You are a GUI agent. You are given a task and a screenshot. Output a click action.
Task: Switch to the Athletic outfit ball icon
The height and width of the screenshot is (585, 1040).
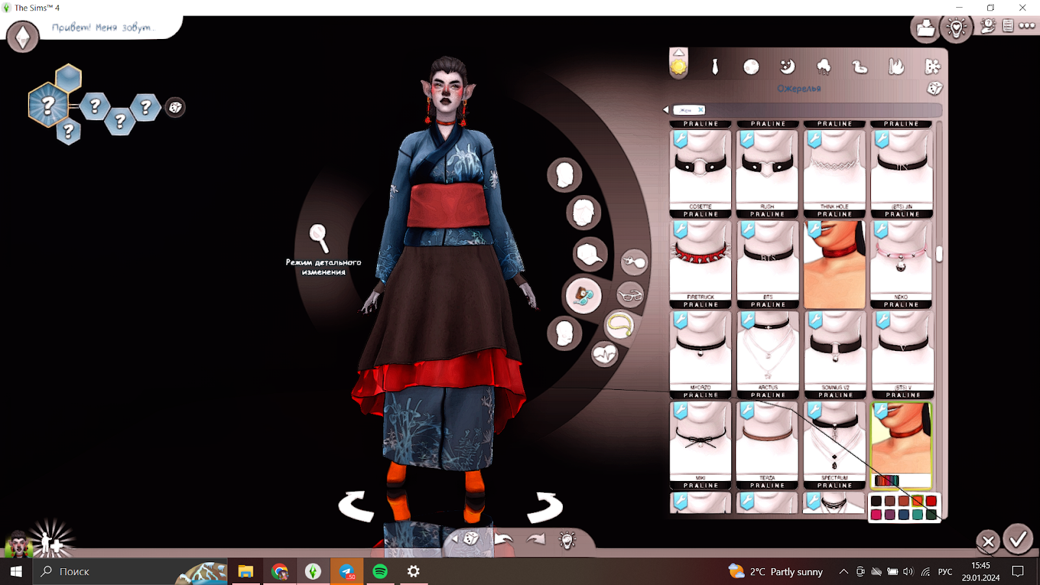coord(751,67)
